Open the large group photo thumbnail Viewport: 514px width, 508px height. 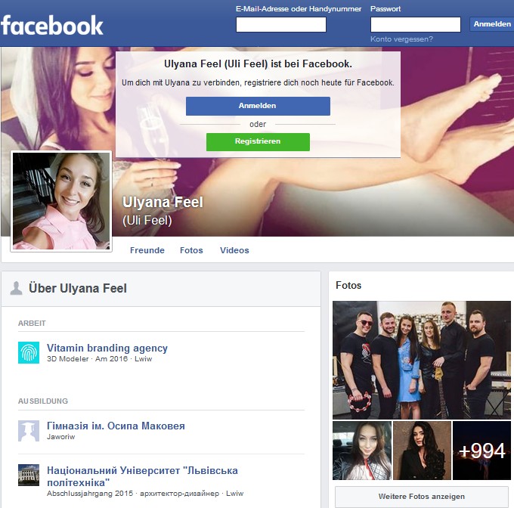(x=422, y=360)
